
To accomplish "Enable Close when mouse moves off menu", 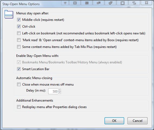I will [x=19, y=84].
